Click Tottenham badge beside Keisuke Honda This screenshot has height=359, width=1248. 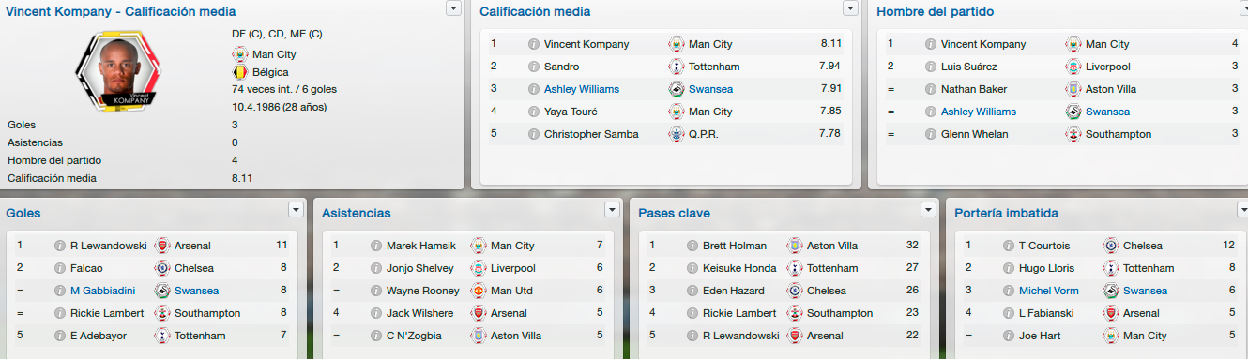(794, 268)
